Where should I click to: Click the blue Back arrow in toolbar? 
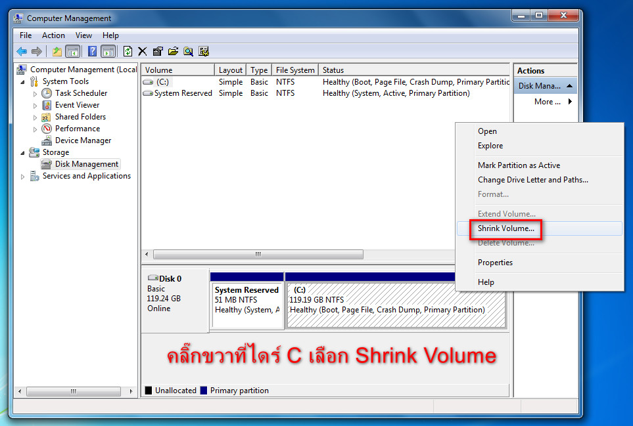[22, 52]
